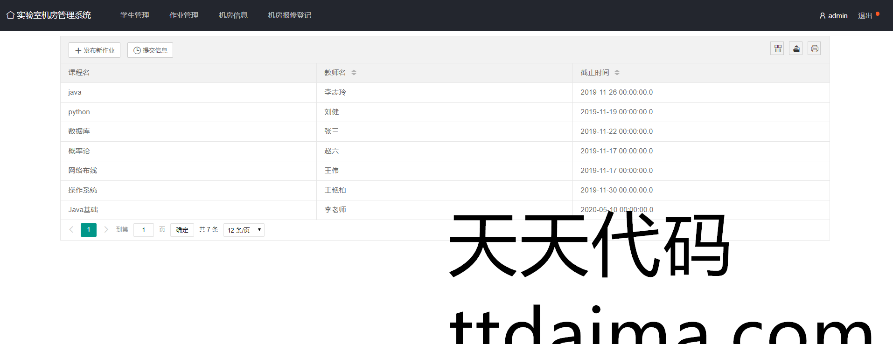Viewport: 893px width, 344px height.
Task: Click the home icon beside 实验室机房管理系统
Action: [x=10, y=15]
